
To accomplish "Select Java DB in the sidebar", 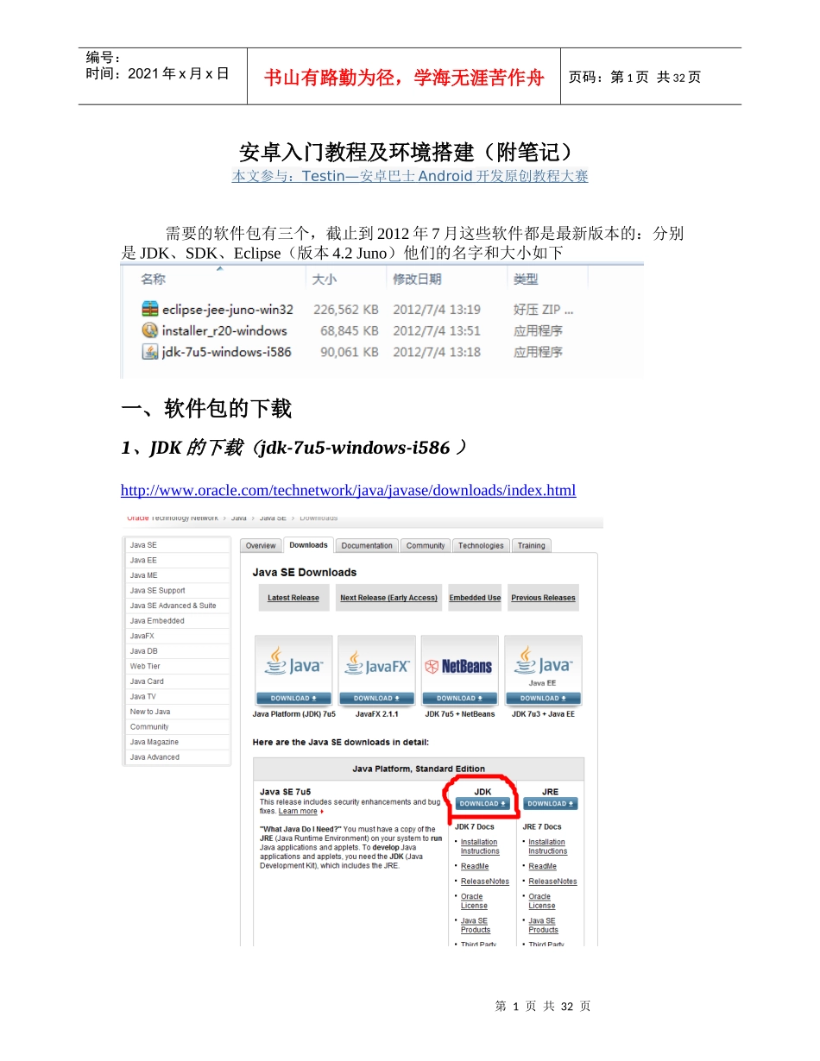I will coord(177,651).
